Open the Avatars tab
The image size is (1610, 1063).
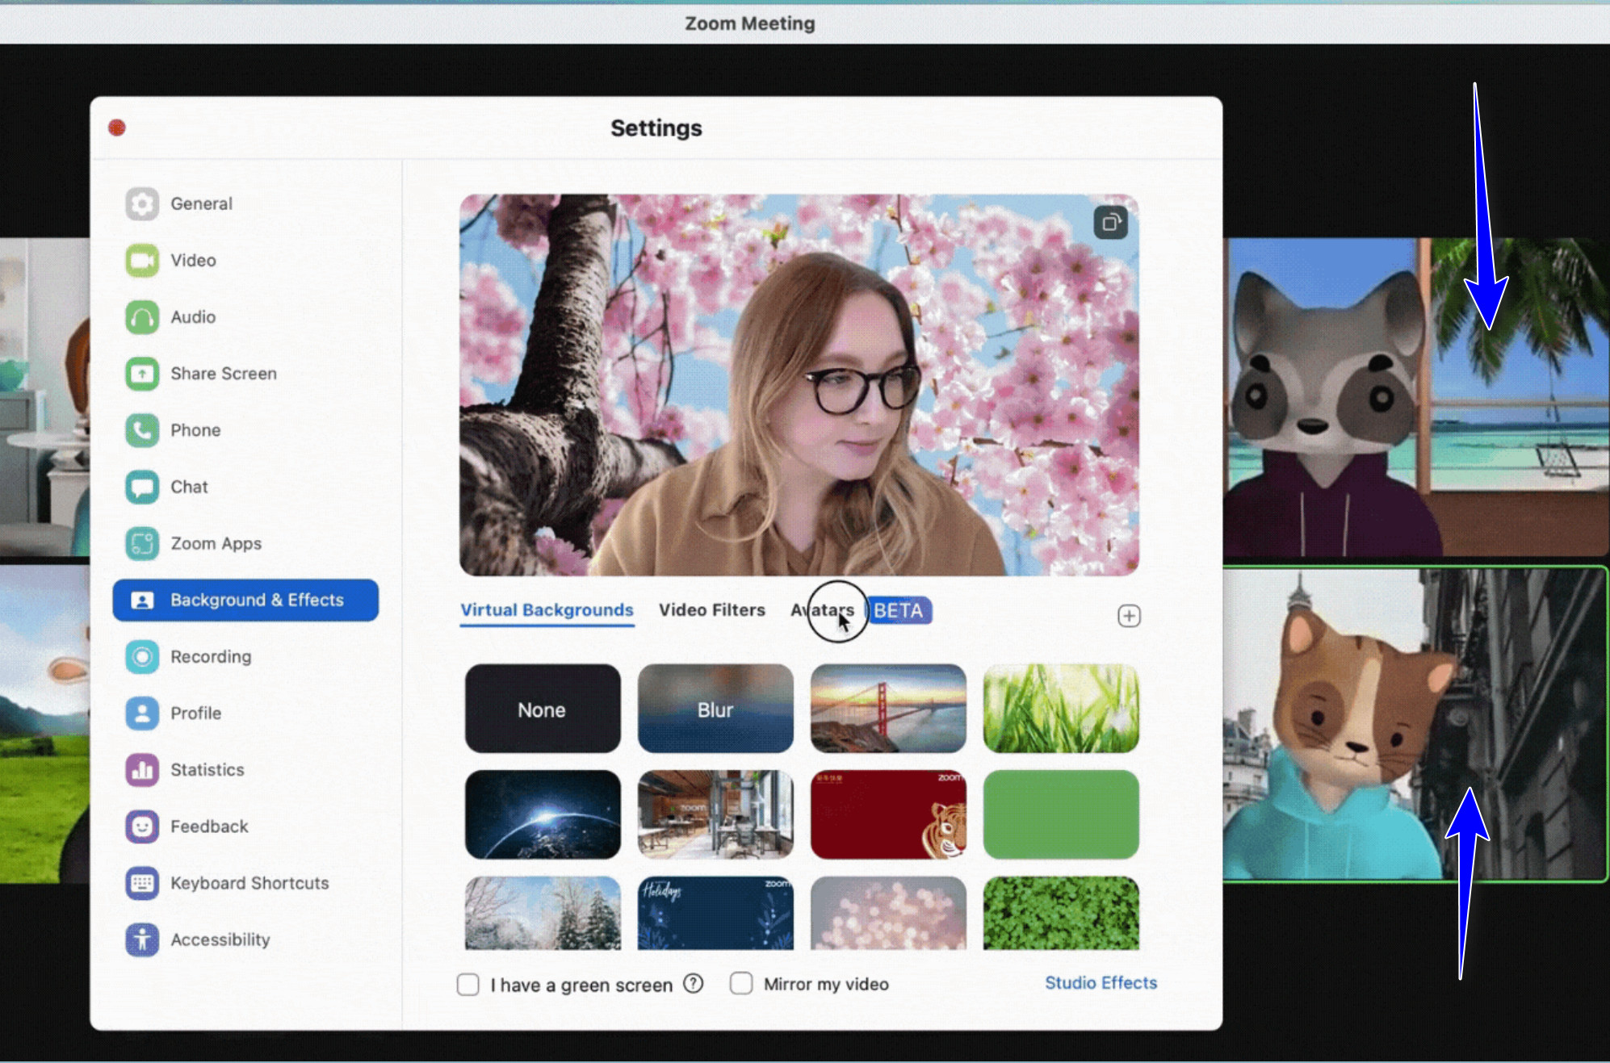[x=822, y=610]
